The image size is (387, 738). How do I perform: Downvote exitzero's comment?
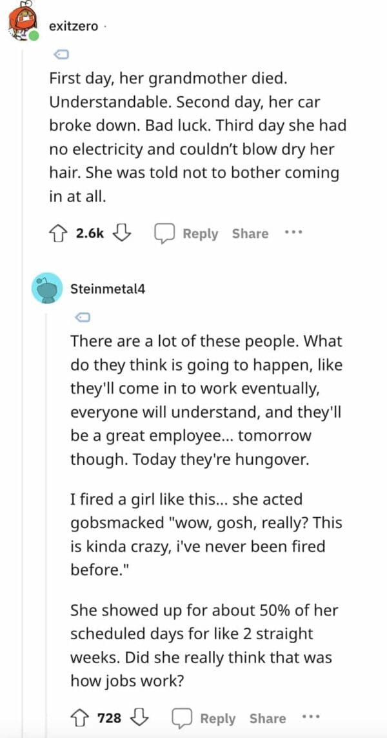click(x=119, y=233)
